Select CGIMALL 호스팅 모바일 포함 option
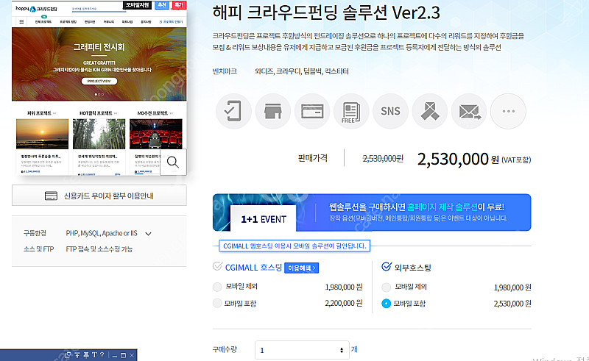 tap(217, 303)
